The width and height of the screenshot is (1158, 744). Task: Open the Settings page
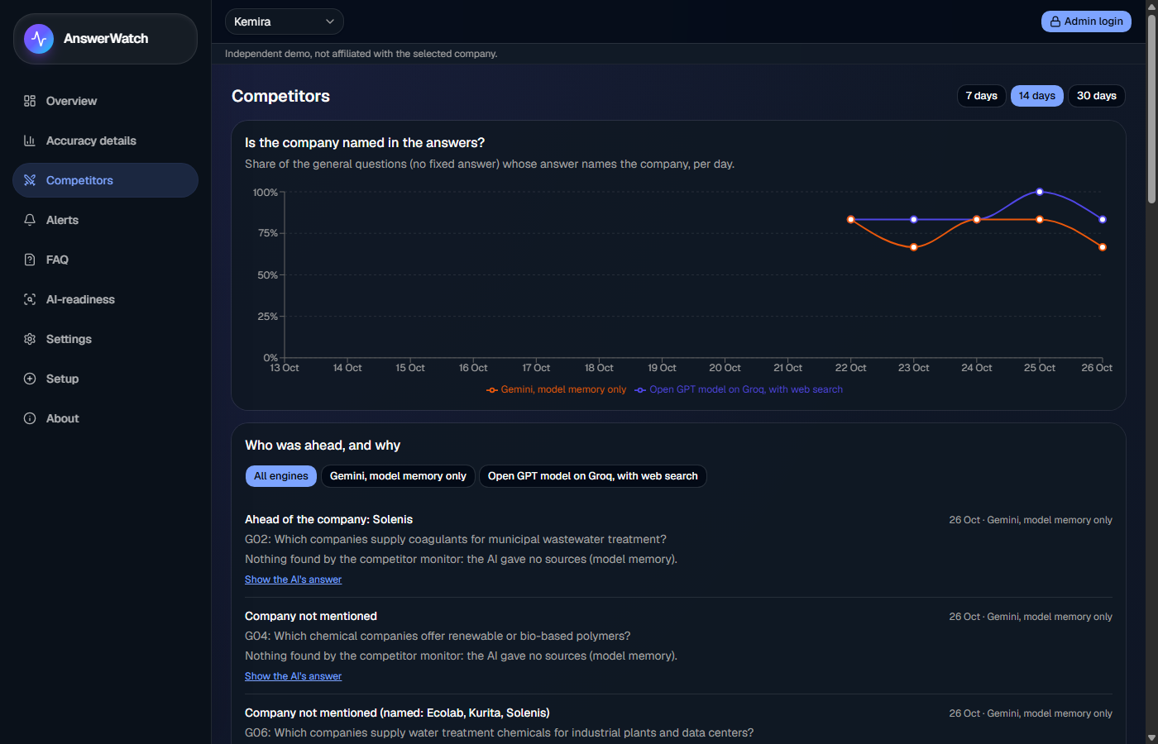(x=105, y=339)
